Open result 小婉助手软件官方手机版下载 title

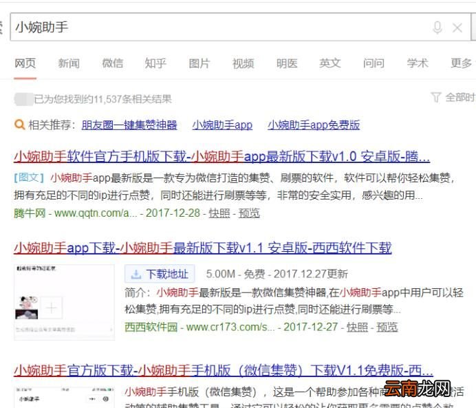tap(222, 157)
